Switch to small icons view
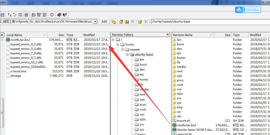This screenshot has width=270, height=135. 15,15
